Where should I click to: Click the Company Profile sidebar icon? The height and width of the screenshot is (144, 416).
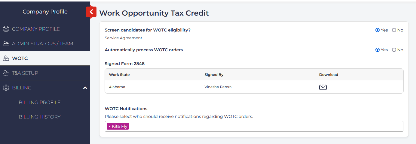(x=6, y=29)
